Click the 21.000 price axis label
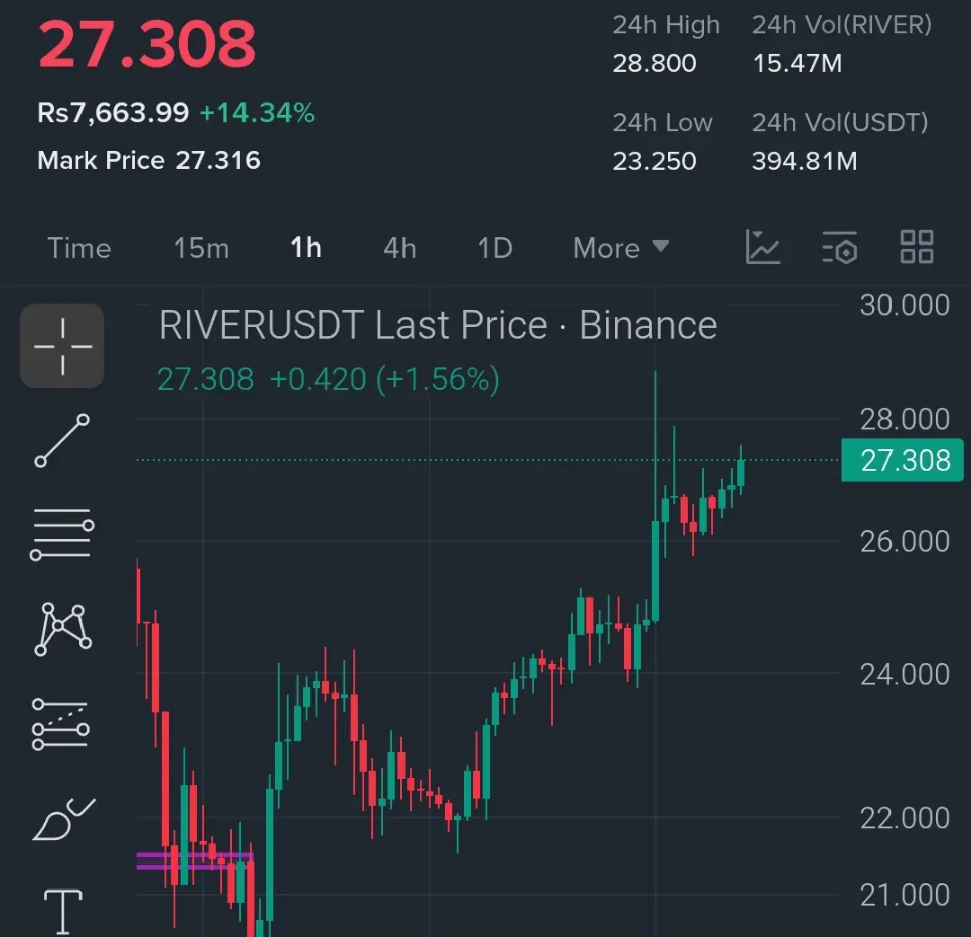Screen dimensions: 971x937 coord(904,895)
